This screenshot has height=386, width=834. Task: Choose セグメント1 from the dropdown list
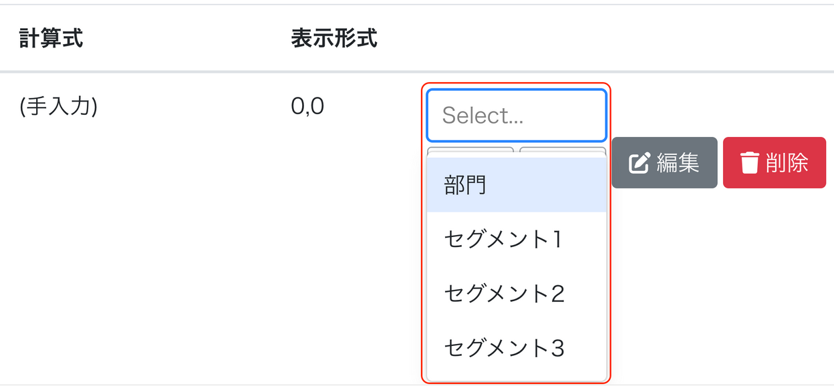(x=517, y=239)
